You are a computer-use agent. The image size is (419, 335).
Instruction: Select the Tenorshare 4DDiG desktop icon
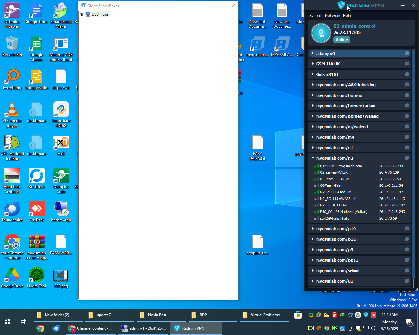(x=61, y=115)
